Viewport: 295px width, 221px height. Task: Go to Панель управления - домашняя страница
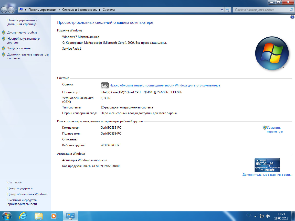(x=22, y=22)
